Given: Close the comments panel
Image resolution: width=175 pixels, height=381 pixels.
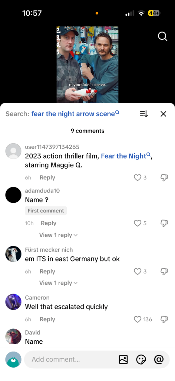Looking at the screenshot, I should 164,114.
